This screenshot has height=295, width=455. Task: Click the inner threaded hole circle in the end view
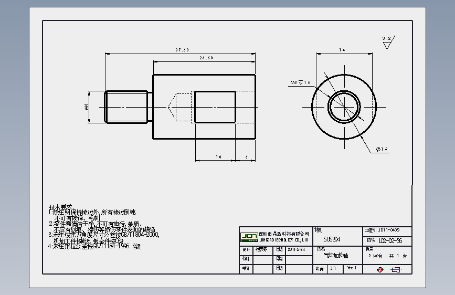tap(344, 107)
